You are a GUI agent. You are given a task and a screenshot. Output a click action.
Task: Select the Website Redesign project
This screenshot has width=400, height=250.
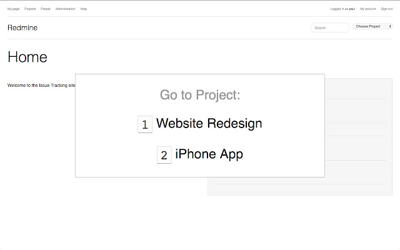(x=209, y=124)
